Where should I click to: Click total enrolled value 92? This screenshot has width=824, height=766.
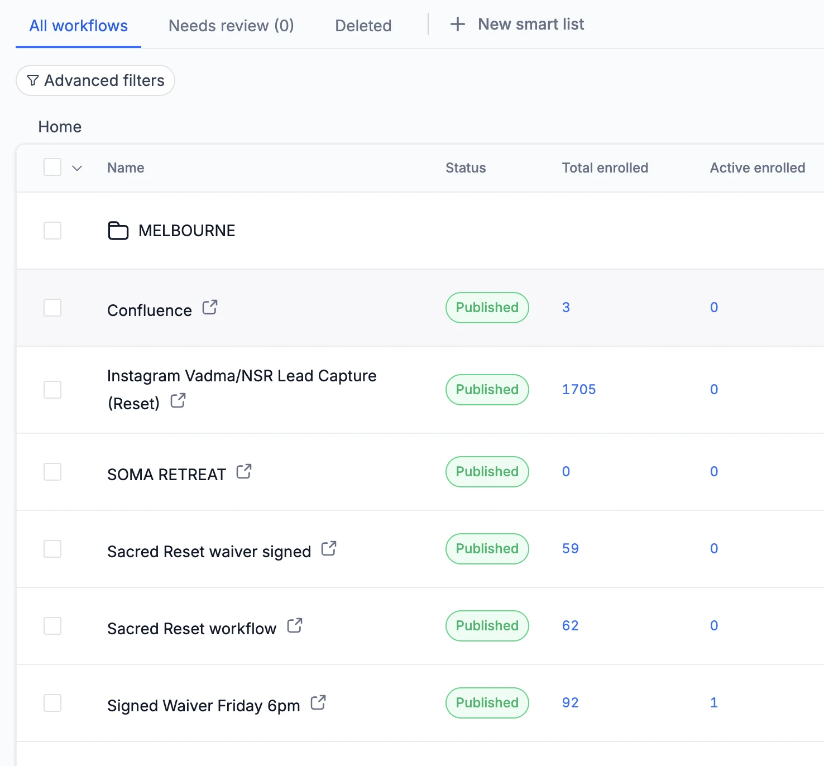(571, 702)
